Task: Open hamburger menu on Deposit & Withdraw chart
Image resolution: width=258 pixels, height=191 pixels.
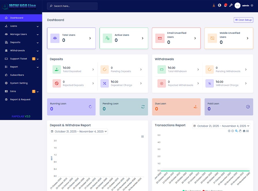Action: (143, 136)
